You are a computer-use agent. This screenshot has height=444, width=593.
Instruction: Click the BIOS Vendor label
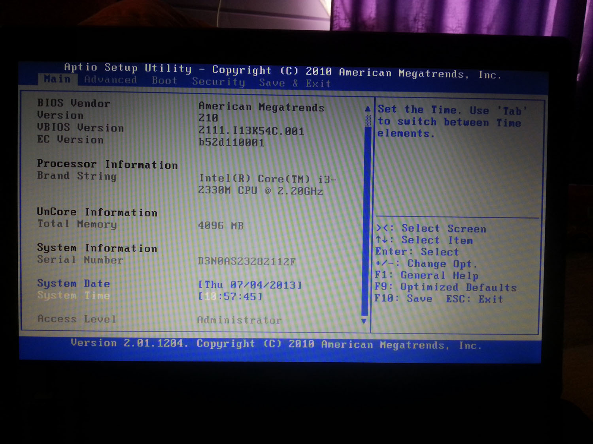tap(74, 103)
